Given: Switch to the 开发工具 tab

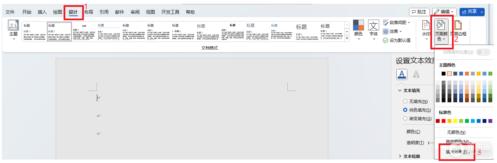Looking at the screenshot, I should 170,12.
